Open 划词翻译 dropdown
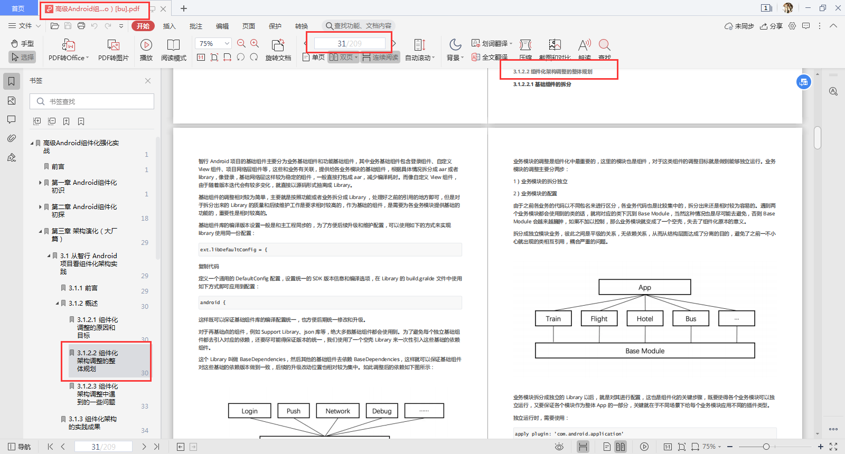Image resolution: width=845 pixels, height=454 pixels. pos(492,43)
